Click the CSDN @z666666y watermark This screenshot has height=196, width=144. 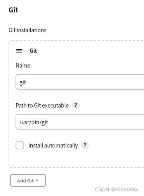coord(117,189)
